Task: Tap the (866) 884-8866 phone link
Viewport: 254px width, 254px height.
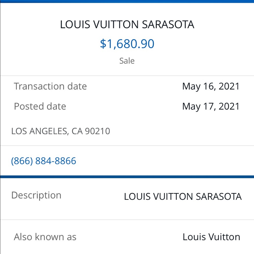Action: pos(44,161)
